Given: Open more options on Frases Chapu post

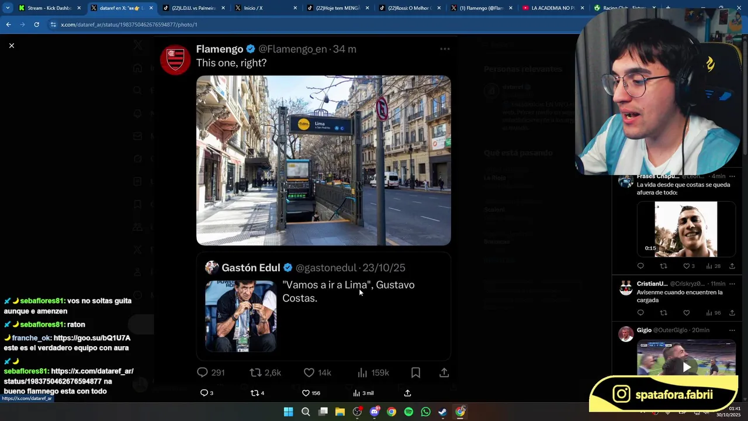Looking at the screenshot, I should pyautogui.click(x=732, y=176).
